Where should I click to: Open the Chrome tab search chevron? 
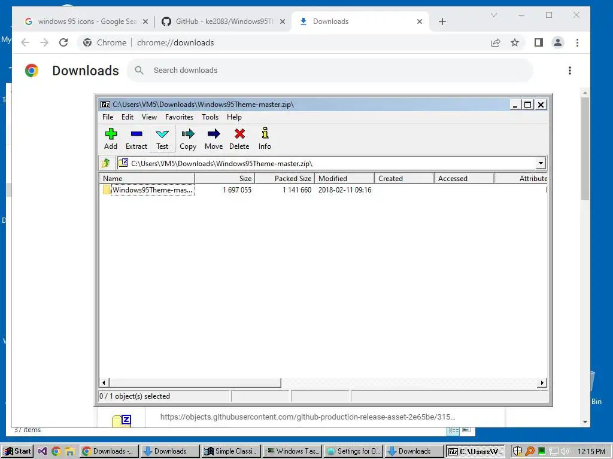(494, 15)
